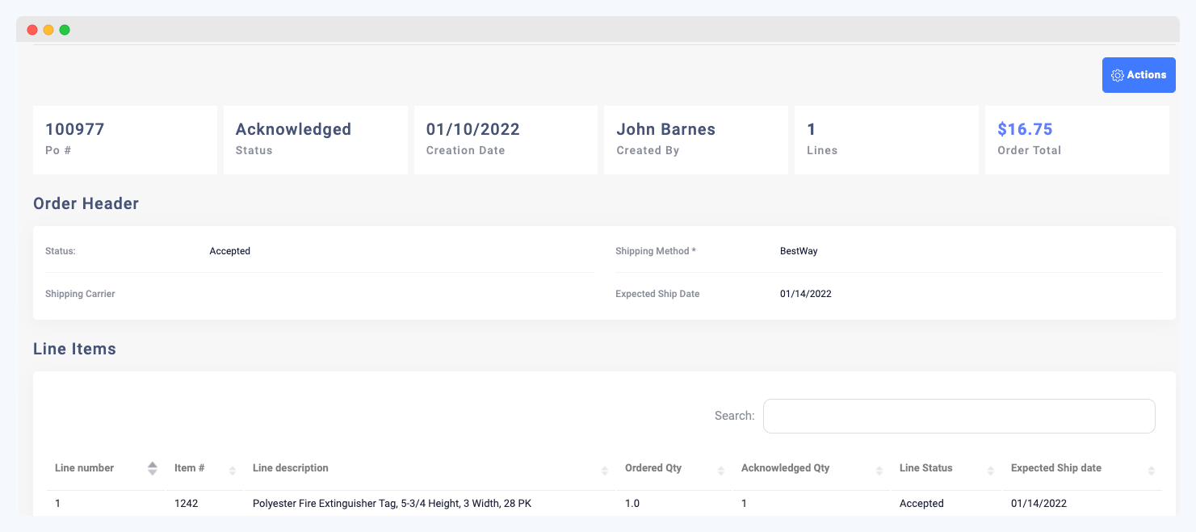Click the Lines count card
This screenshot has height=532, width=1196.
(886, 139)
